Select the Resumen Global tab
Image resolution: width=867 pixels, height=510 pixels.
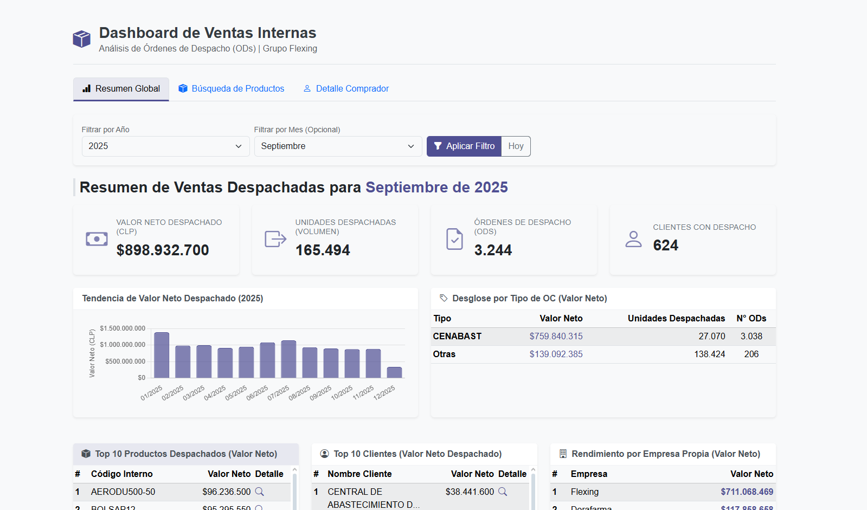(121, 89)
